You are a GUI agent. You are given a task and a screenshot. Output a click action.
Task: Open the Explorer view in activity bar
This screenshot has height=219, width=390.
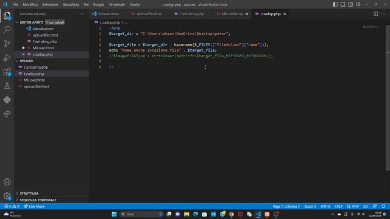point(7,16)
